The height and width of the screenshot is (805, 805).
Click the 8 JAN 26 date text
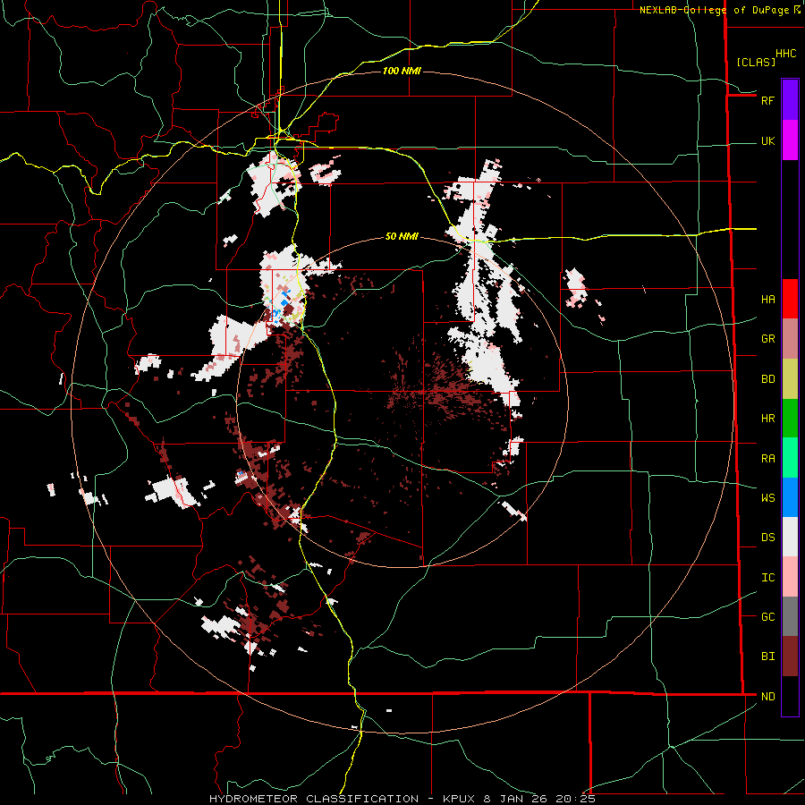coord(515,799)
